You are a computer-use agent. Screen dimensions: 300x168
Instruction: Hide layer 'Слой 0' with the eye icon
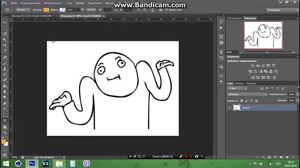(x=229, y=108)
